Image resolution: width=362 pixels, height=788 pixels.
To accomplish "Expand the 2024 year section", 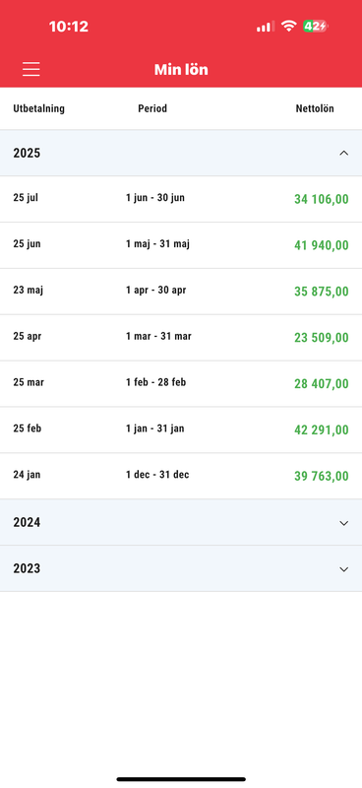I will pos(181,523).
